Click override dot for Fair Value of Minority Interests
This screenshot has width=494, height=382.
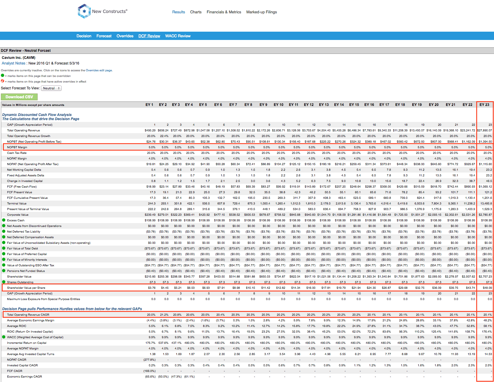(4, 259)
